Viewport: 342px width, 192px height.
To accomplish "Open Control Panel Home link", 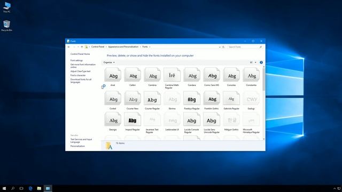I will pos(80,54).
